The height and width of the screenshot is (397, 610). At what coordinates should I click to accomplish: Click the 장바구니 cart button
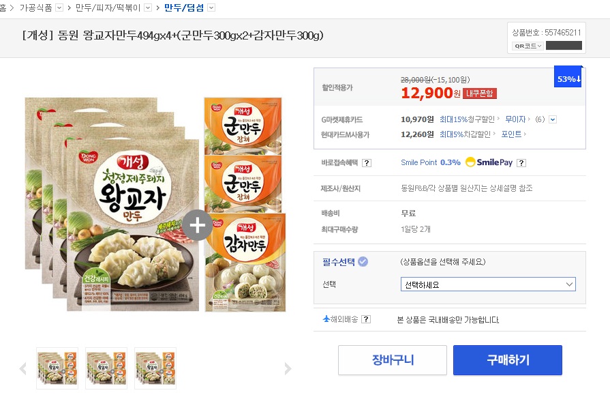393,360
